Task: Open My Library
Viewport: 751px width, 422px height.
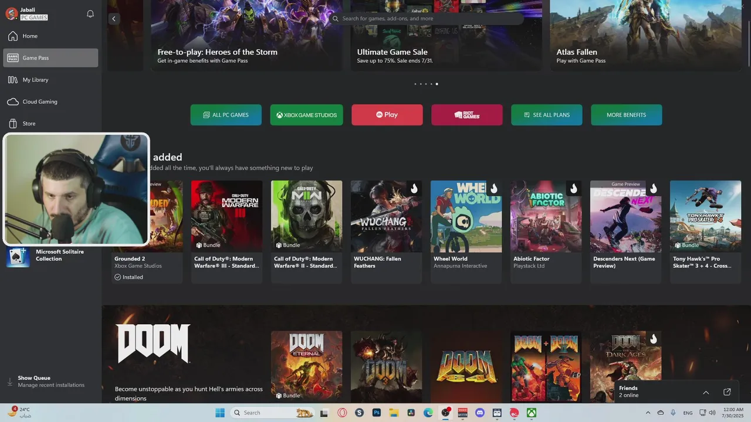Action: click(50, 80)
